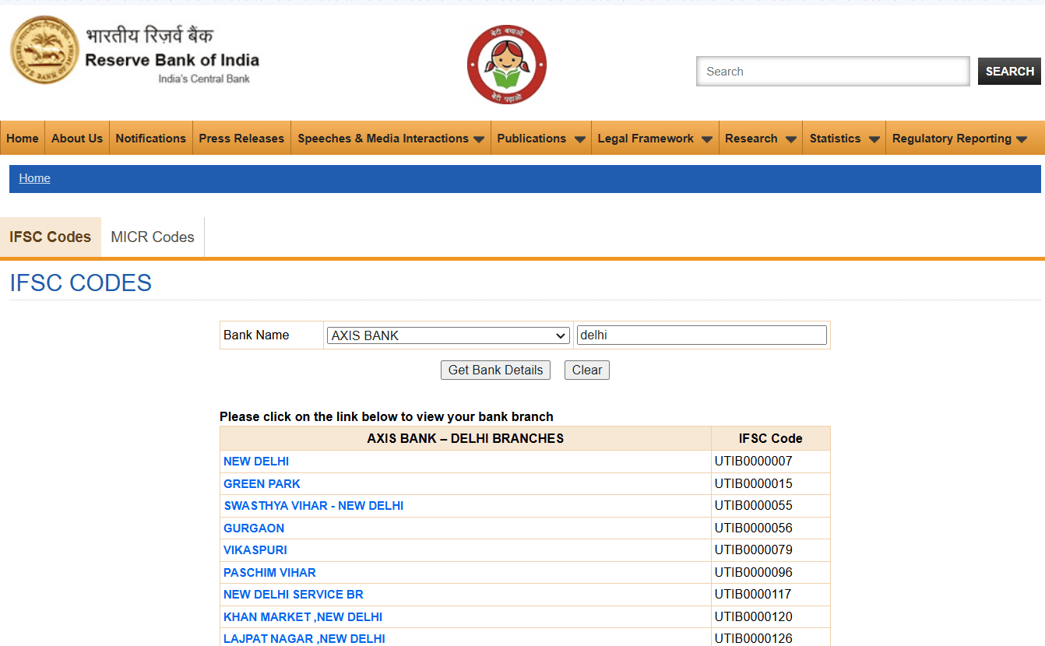Click the IFSC code UTIB0000015
Screen dimensions: 1045x646
(x=754, y=483)
